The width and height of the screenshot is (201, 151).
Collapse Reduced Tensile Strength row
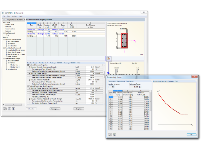(29, 73)
